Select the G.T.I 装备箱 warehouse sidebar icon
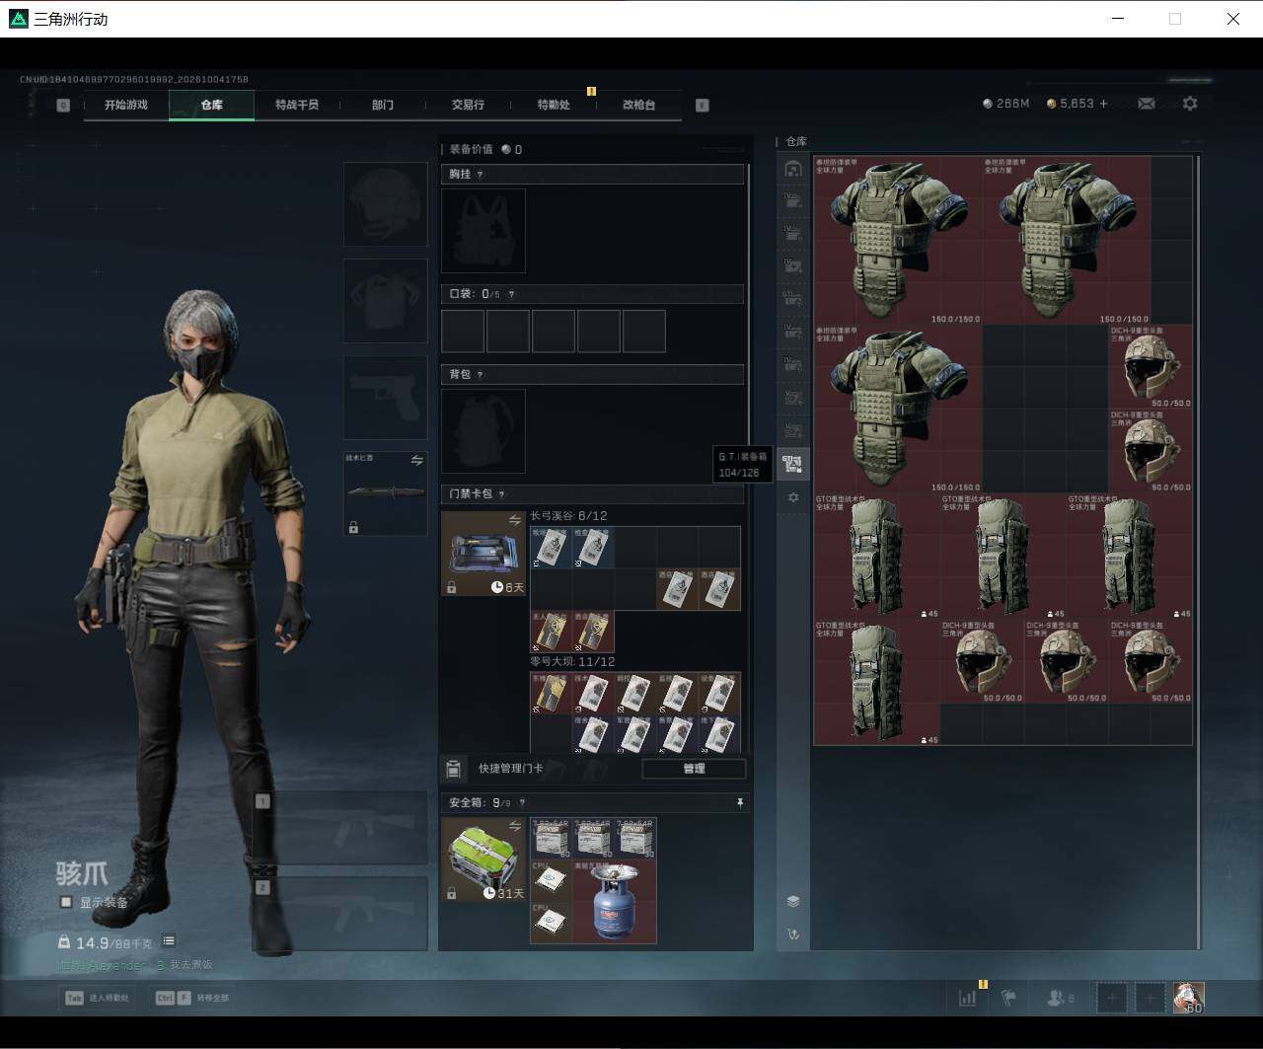 792,464
